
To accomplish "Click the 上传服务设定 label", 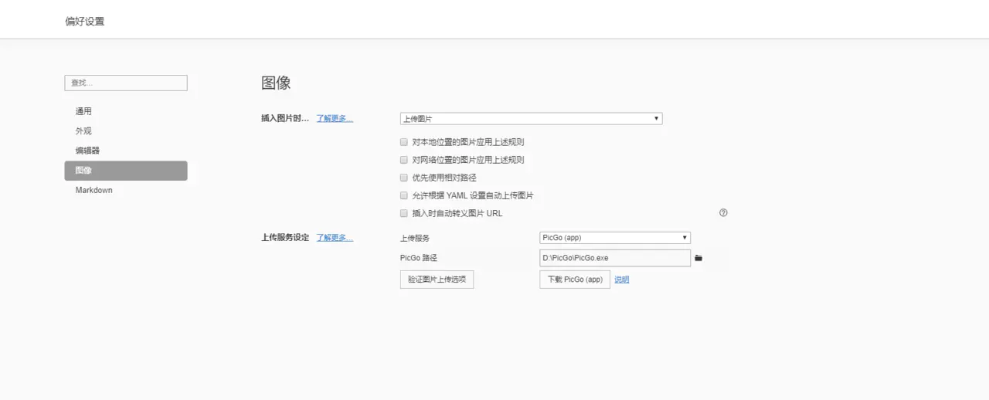I will 285,238.
